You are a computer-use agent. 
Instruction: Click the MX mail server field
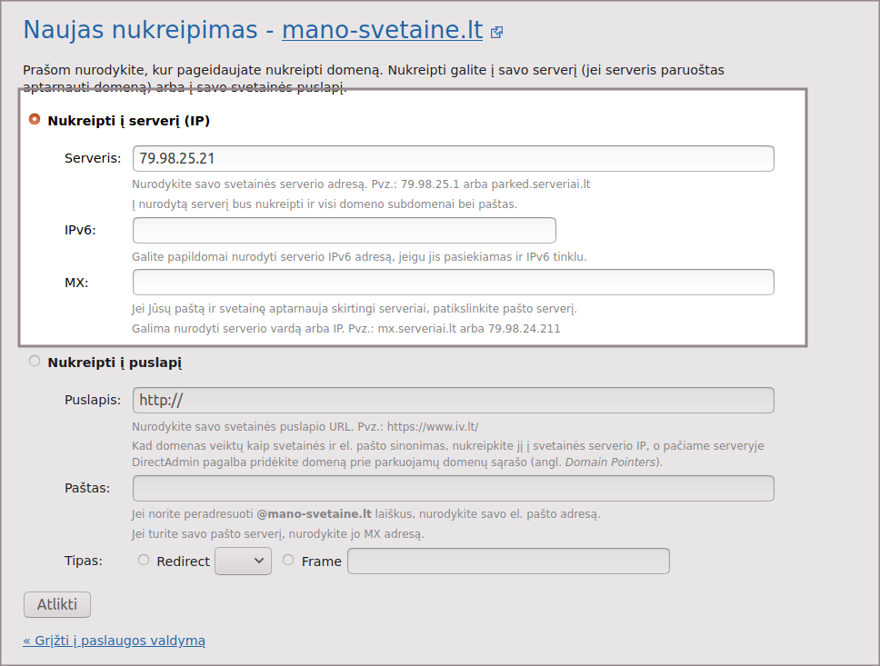[x=453, y=282]
